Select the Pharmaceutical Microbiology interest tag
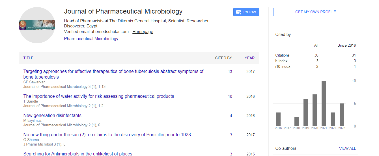This screenshot has height=156, width=379. click(x=91, y=39)
